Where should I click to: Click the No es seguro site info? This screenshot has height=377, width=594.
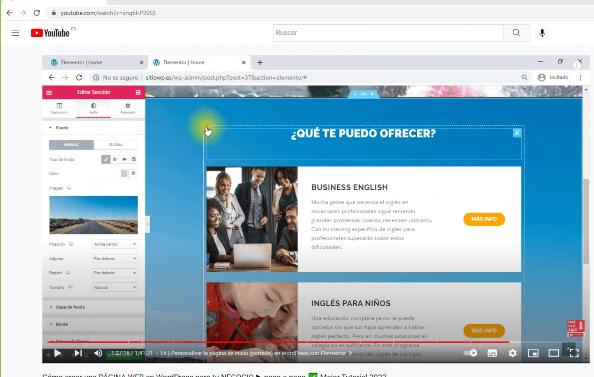(116, 77)
